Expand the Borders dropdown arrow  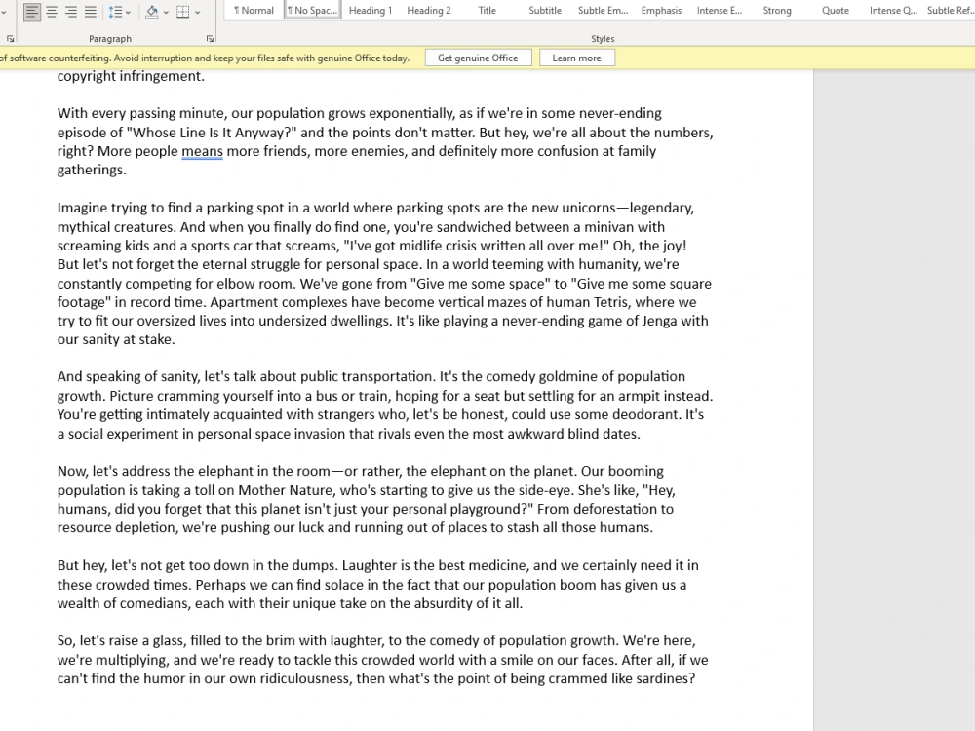[198, 12]
